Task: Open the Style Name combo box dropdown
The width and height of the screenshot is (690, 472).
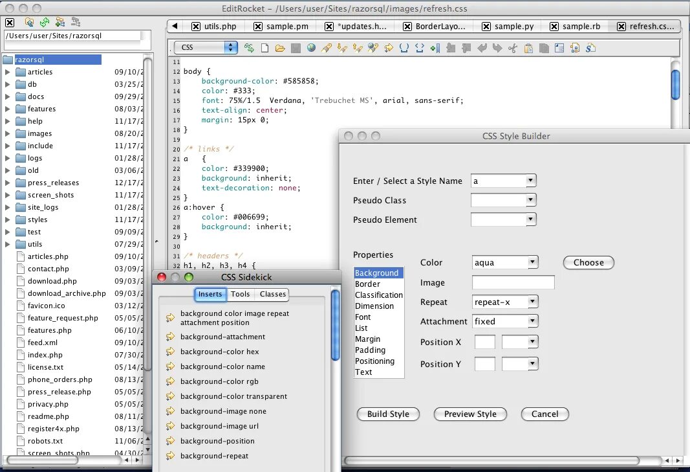Action: [x=531, y=180]
